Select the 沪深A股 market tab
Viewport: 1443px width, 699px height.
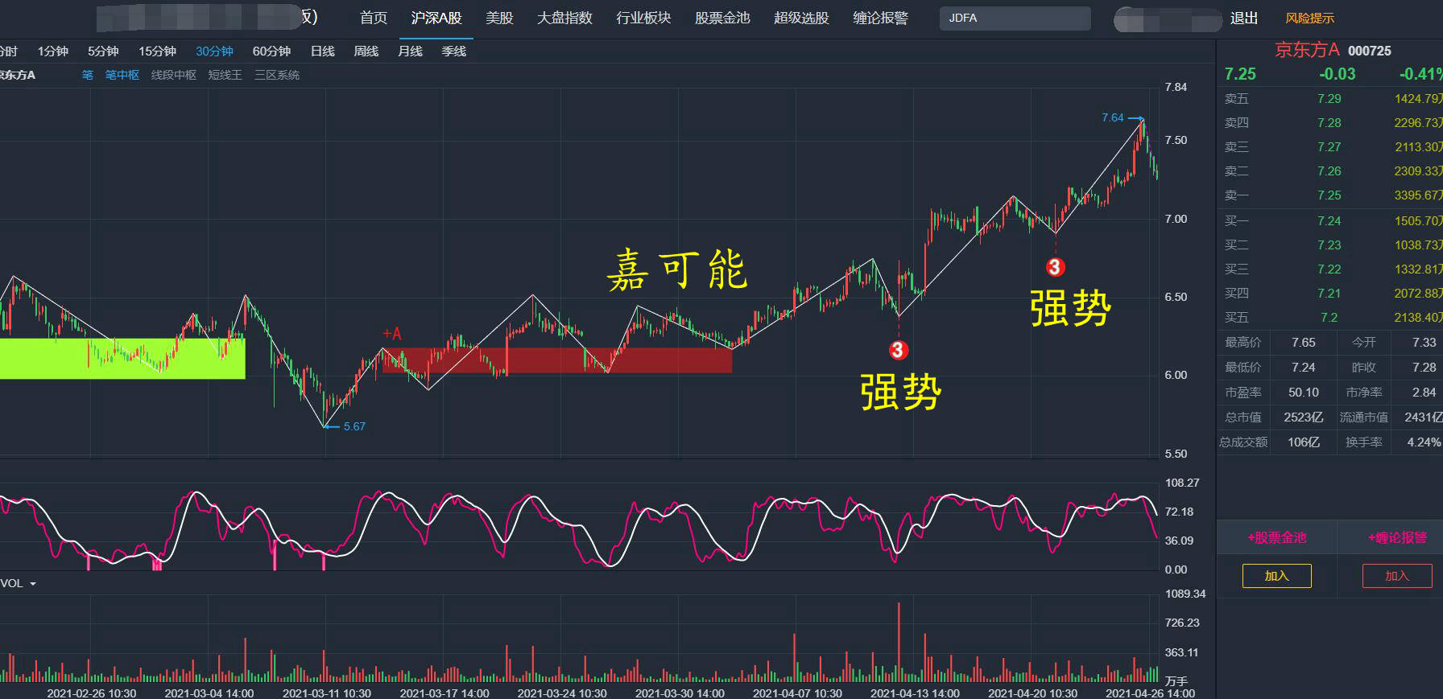pos(436,18)
